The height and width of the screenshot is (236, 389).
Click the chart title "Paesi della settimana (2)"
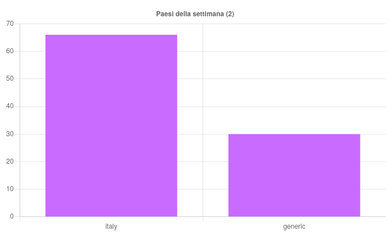(x=195, y=14)
